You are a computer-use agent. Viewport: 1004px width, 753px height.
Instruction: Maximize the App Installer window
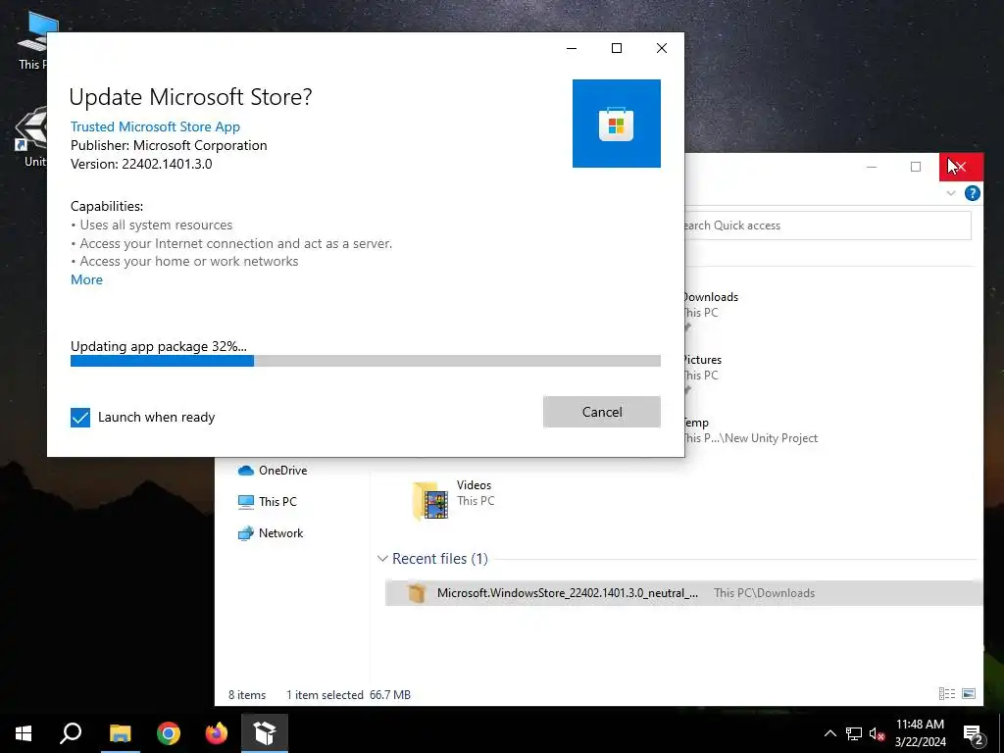coord(617,48)
